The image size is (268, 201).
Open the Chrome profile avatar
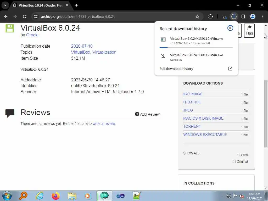253,16
